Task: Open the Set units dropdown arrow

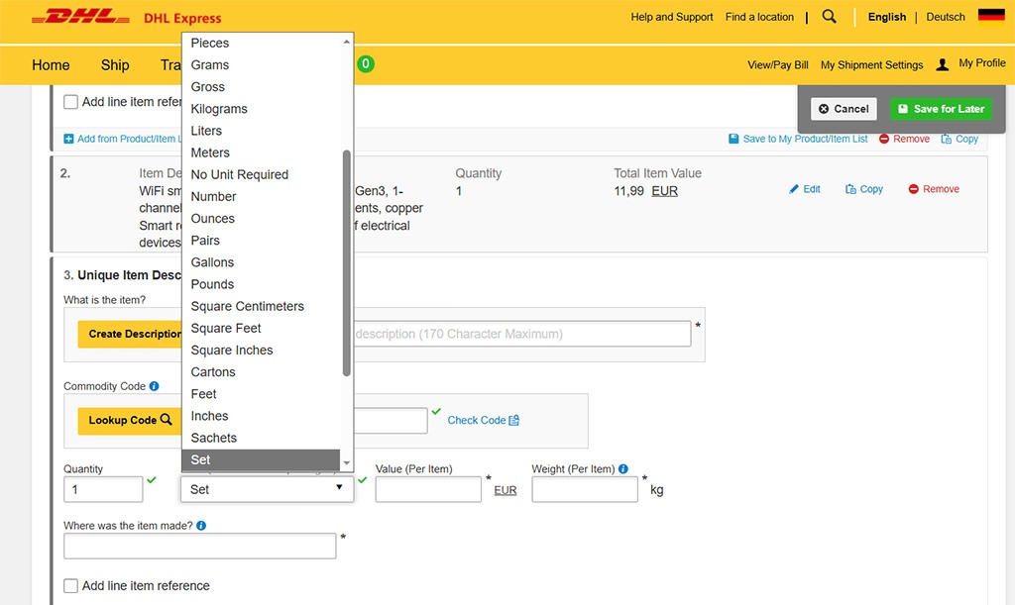Action: point(339,487)
